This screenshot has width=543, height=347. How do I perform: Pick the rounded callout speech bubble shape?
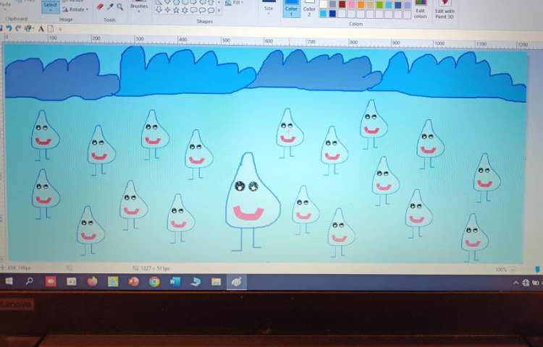tap(193, 10)
